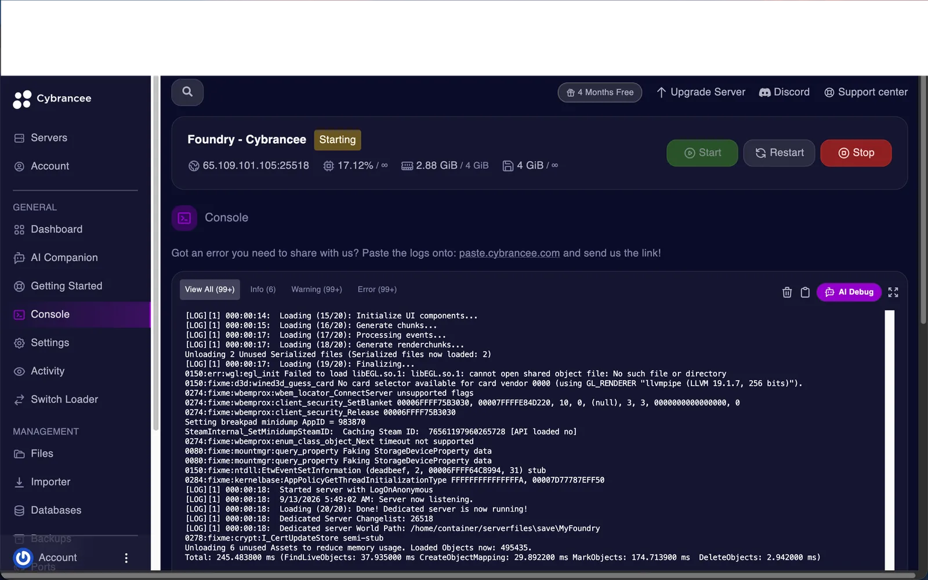Open the AI Debug assistant
Viewport: 928px width, 580px height.
coord(849,292)
